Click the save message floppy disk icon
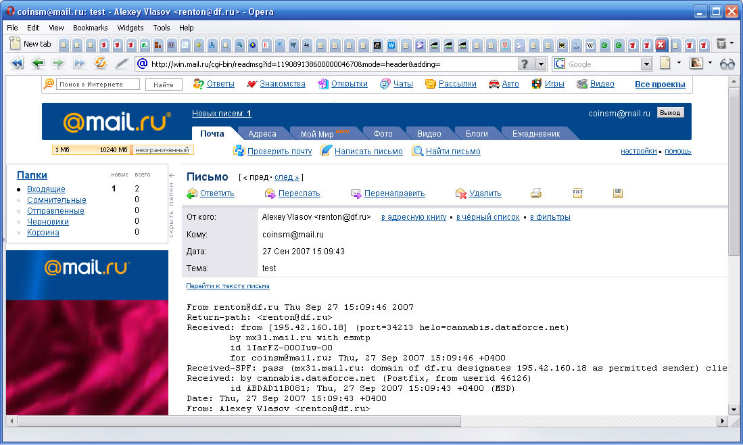This screenshot has height=445, width=743. [617, 193]
